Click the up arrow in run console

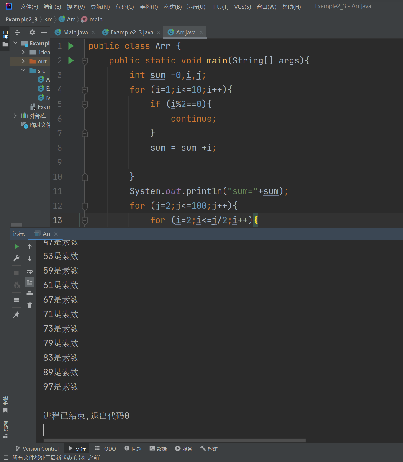pos(30,247)
